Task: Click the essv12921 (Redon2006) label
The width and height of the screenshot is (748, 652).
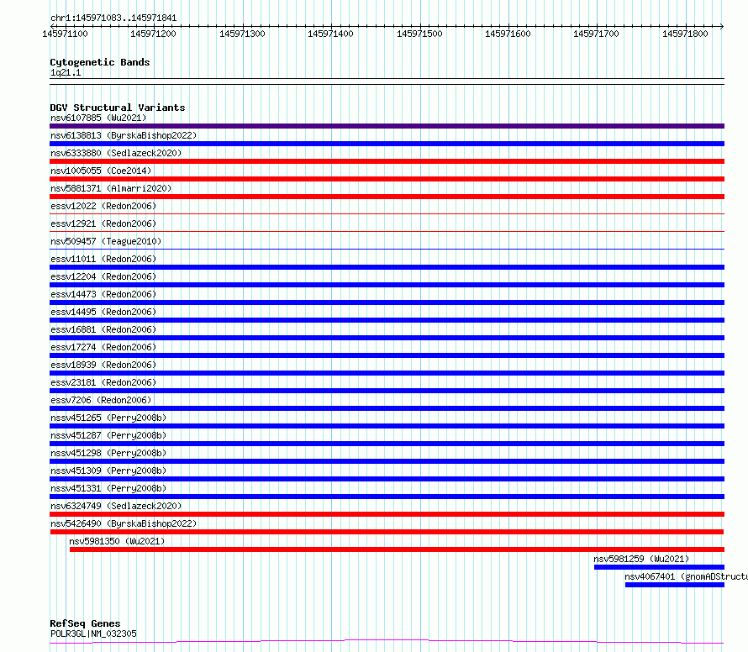Action: 103,223
